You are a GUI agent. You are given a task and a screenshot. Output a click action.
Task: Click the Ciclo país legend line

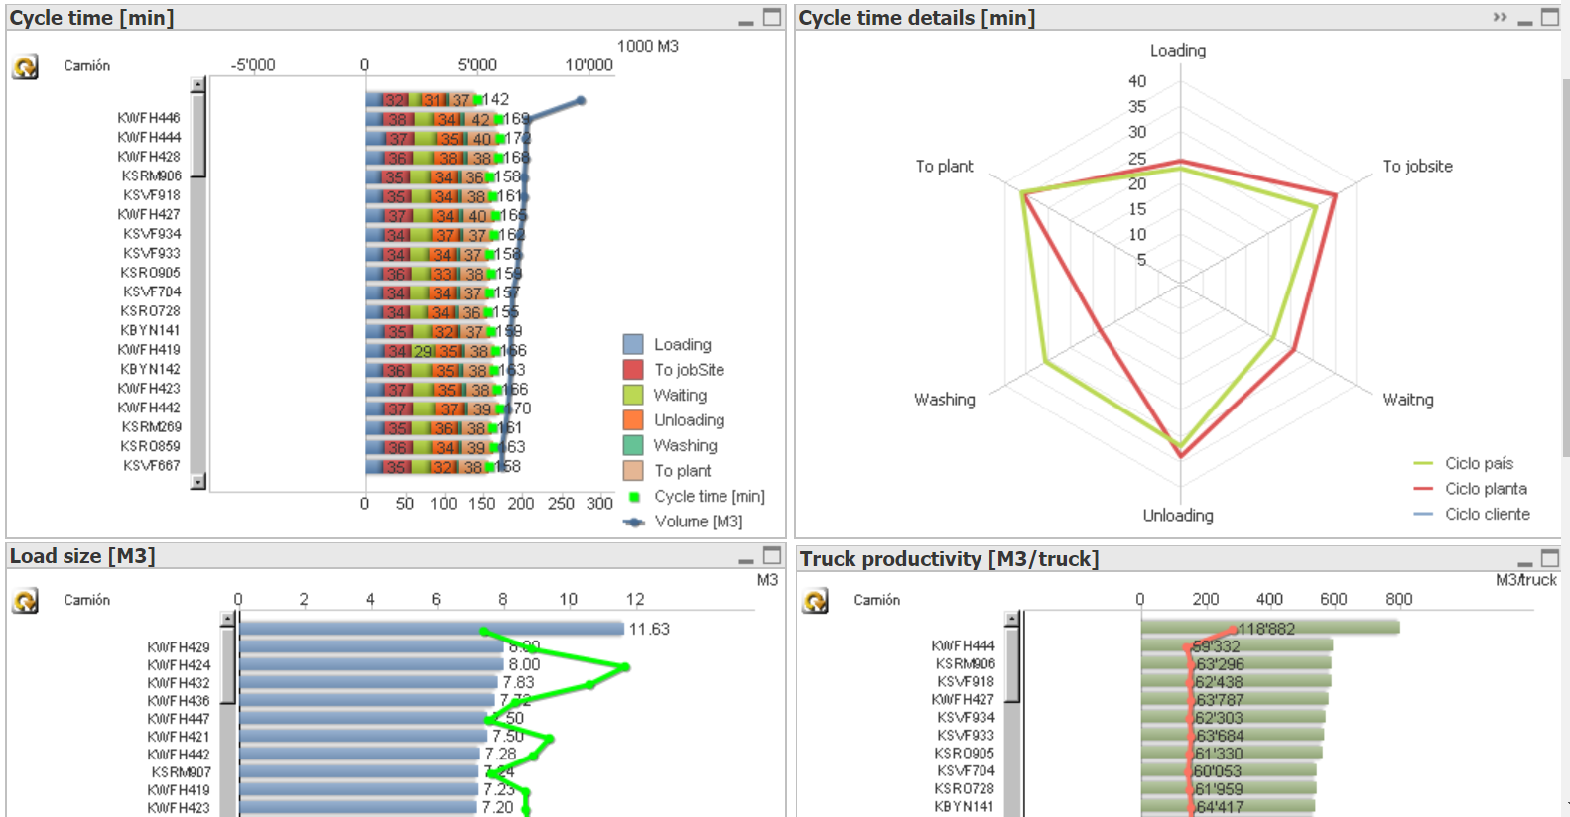click(x=1423, y=463)
